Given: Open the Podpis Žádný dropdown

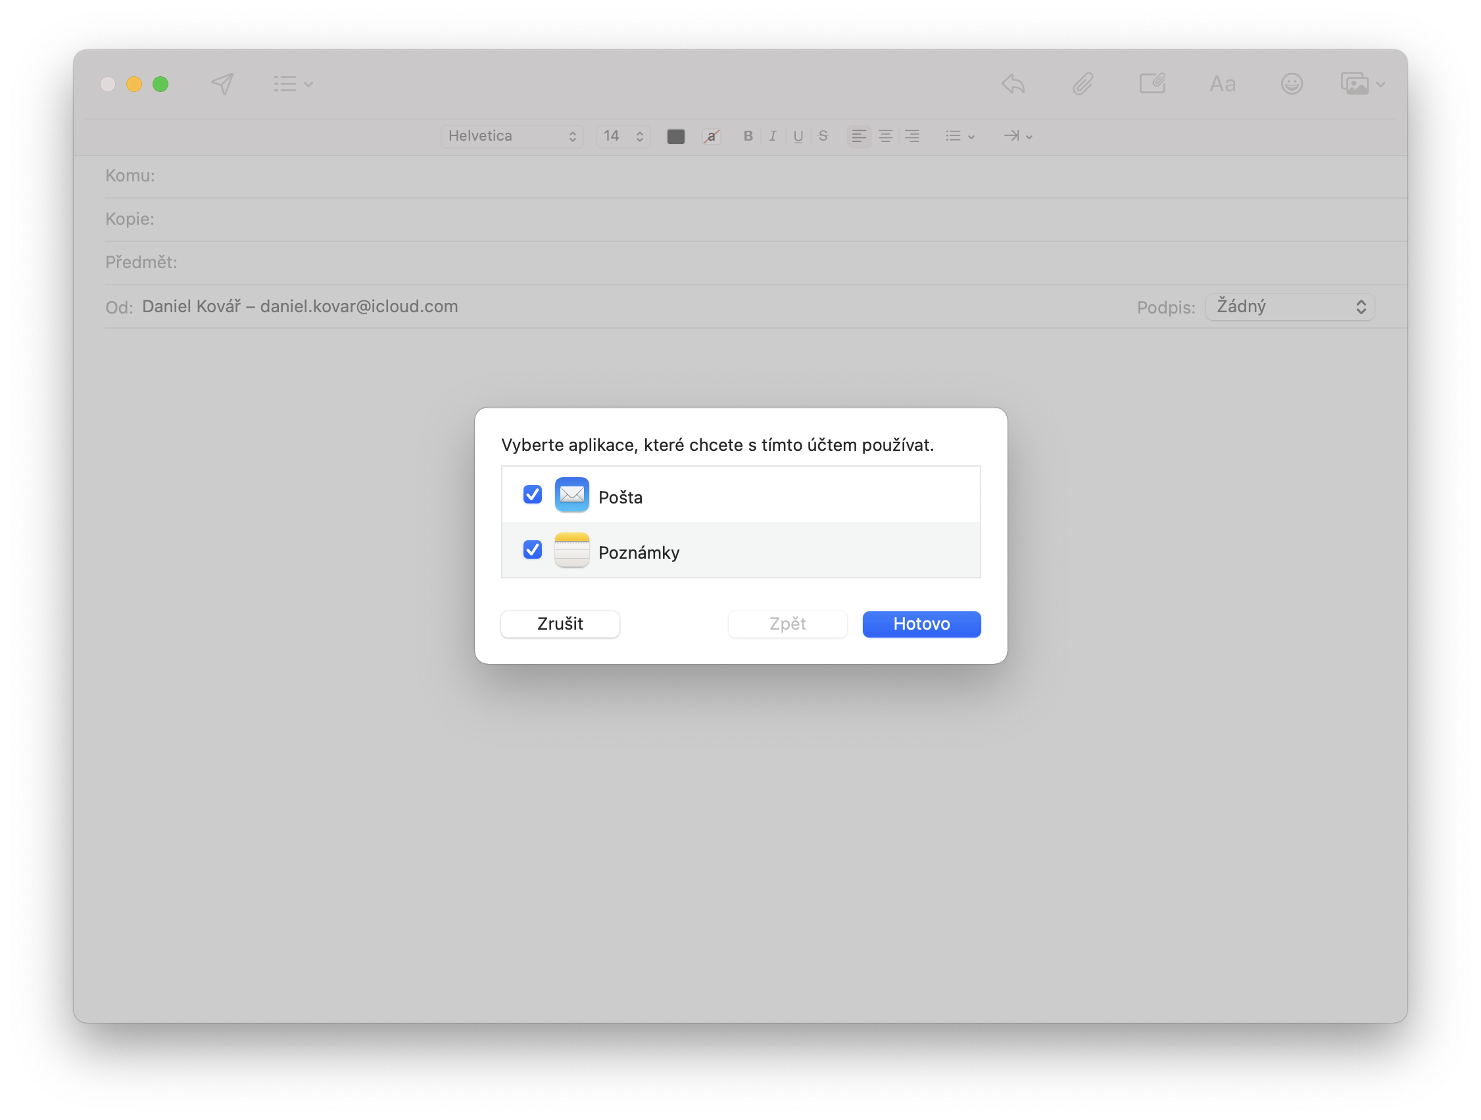Looking at the screenshot, I should 1288,306.
